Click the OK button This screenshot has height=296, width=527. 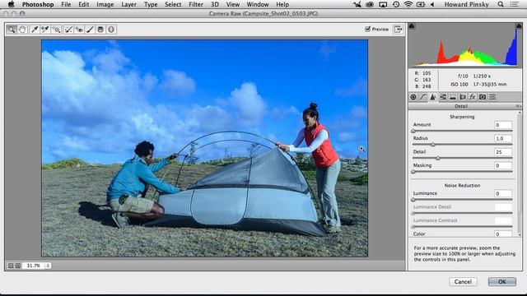(502, 281)
